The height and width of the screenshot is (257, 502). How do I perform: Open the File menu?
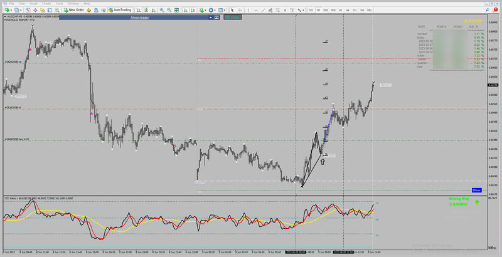12,4
